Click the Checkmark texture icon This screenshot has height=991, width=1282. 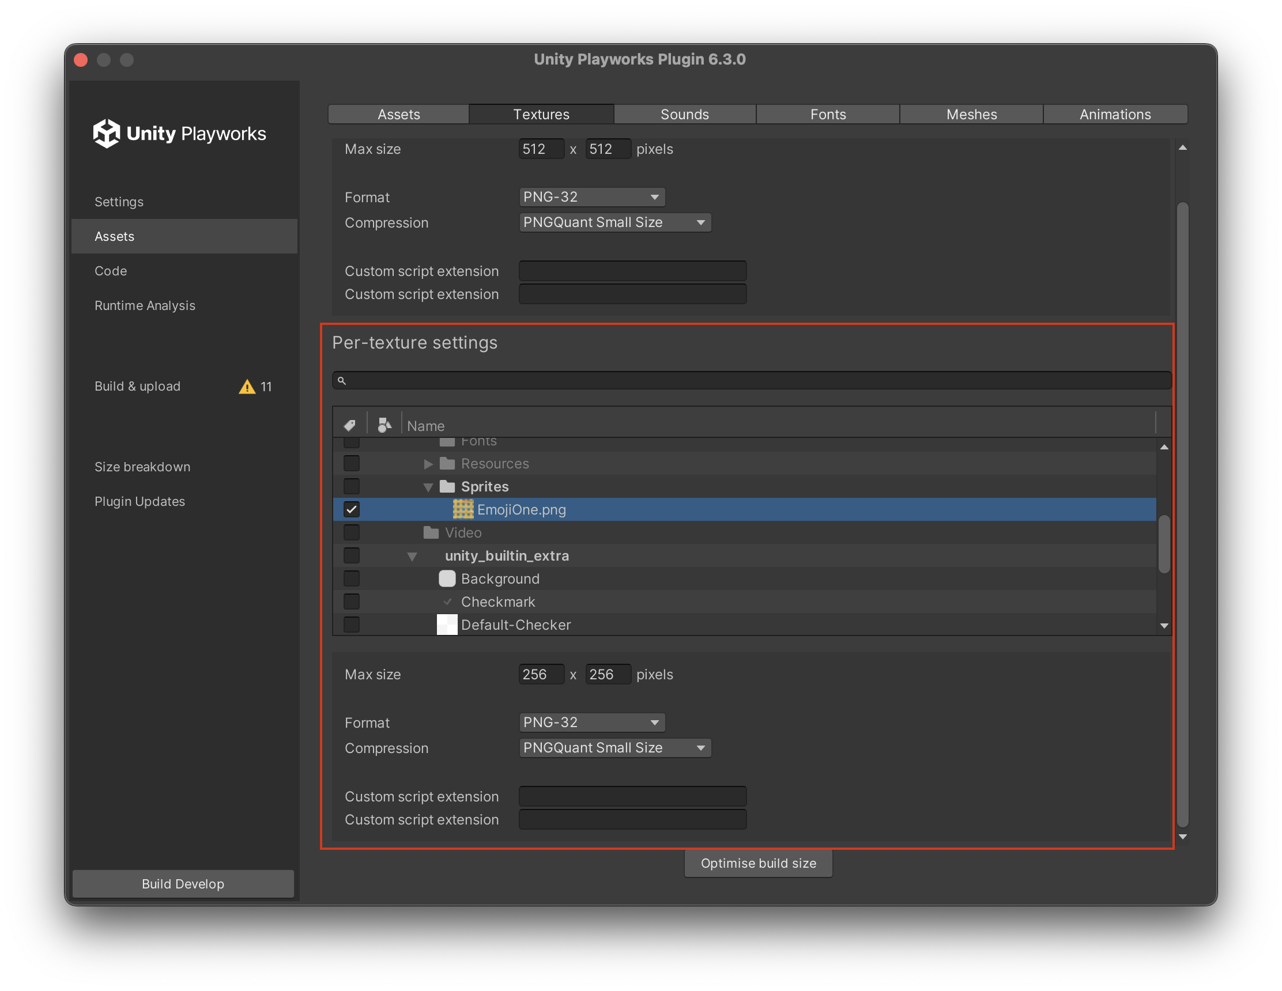tap(448, 602)
